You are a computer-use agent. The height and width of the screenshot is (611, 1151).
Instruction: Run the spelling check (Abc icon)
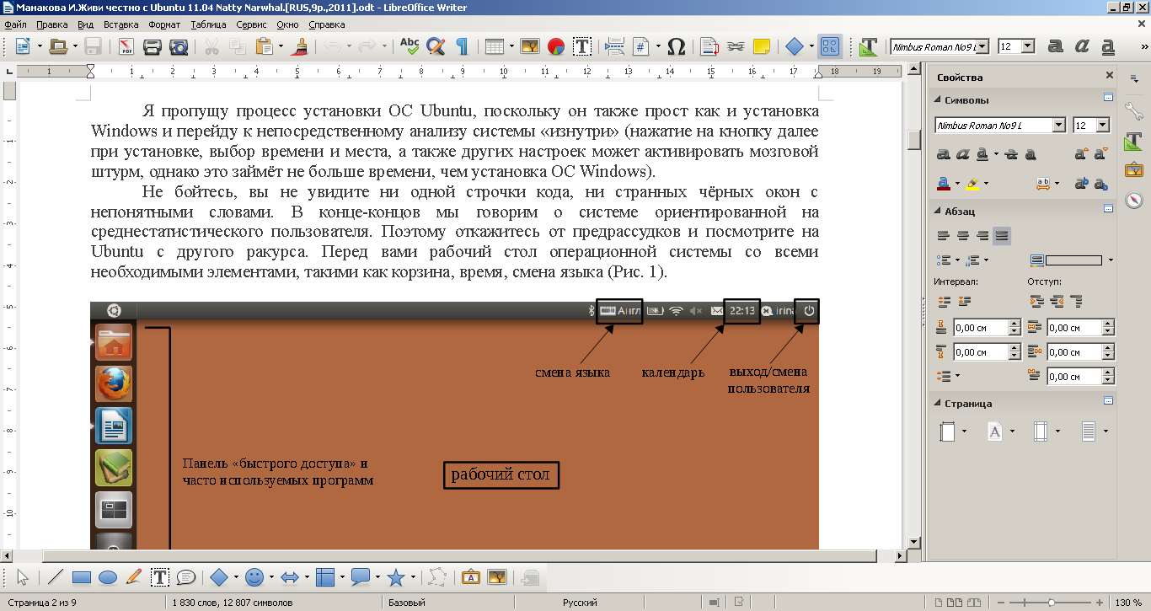pyautogui.click(x=410, y=46)
